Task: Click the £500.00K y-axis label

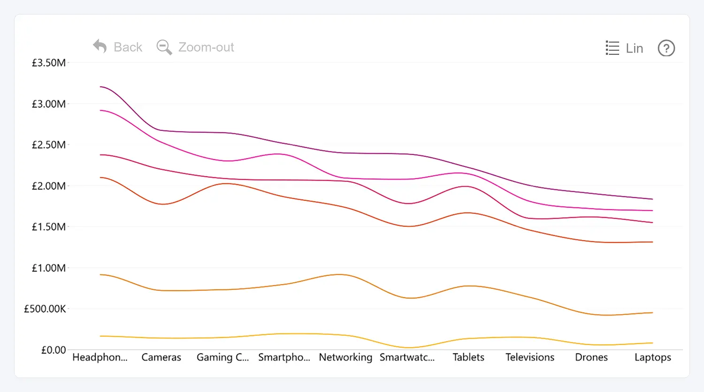Action: point(45,309)
